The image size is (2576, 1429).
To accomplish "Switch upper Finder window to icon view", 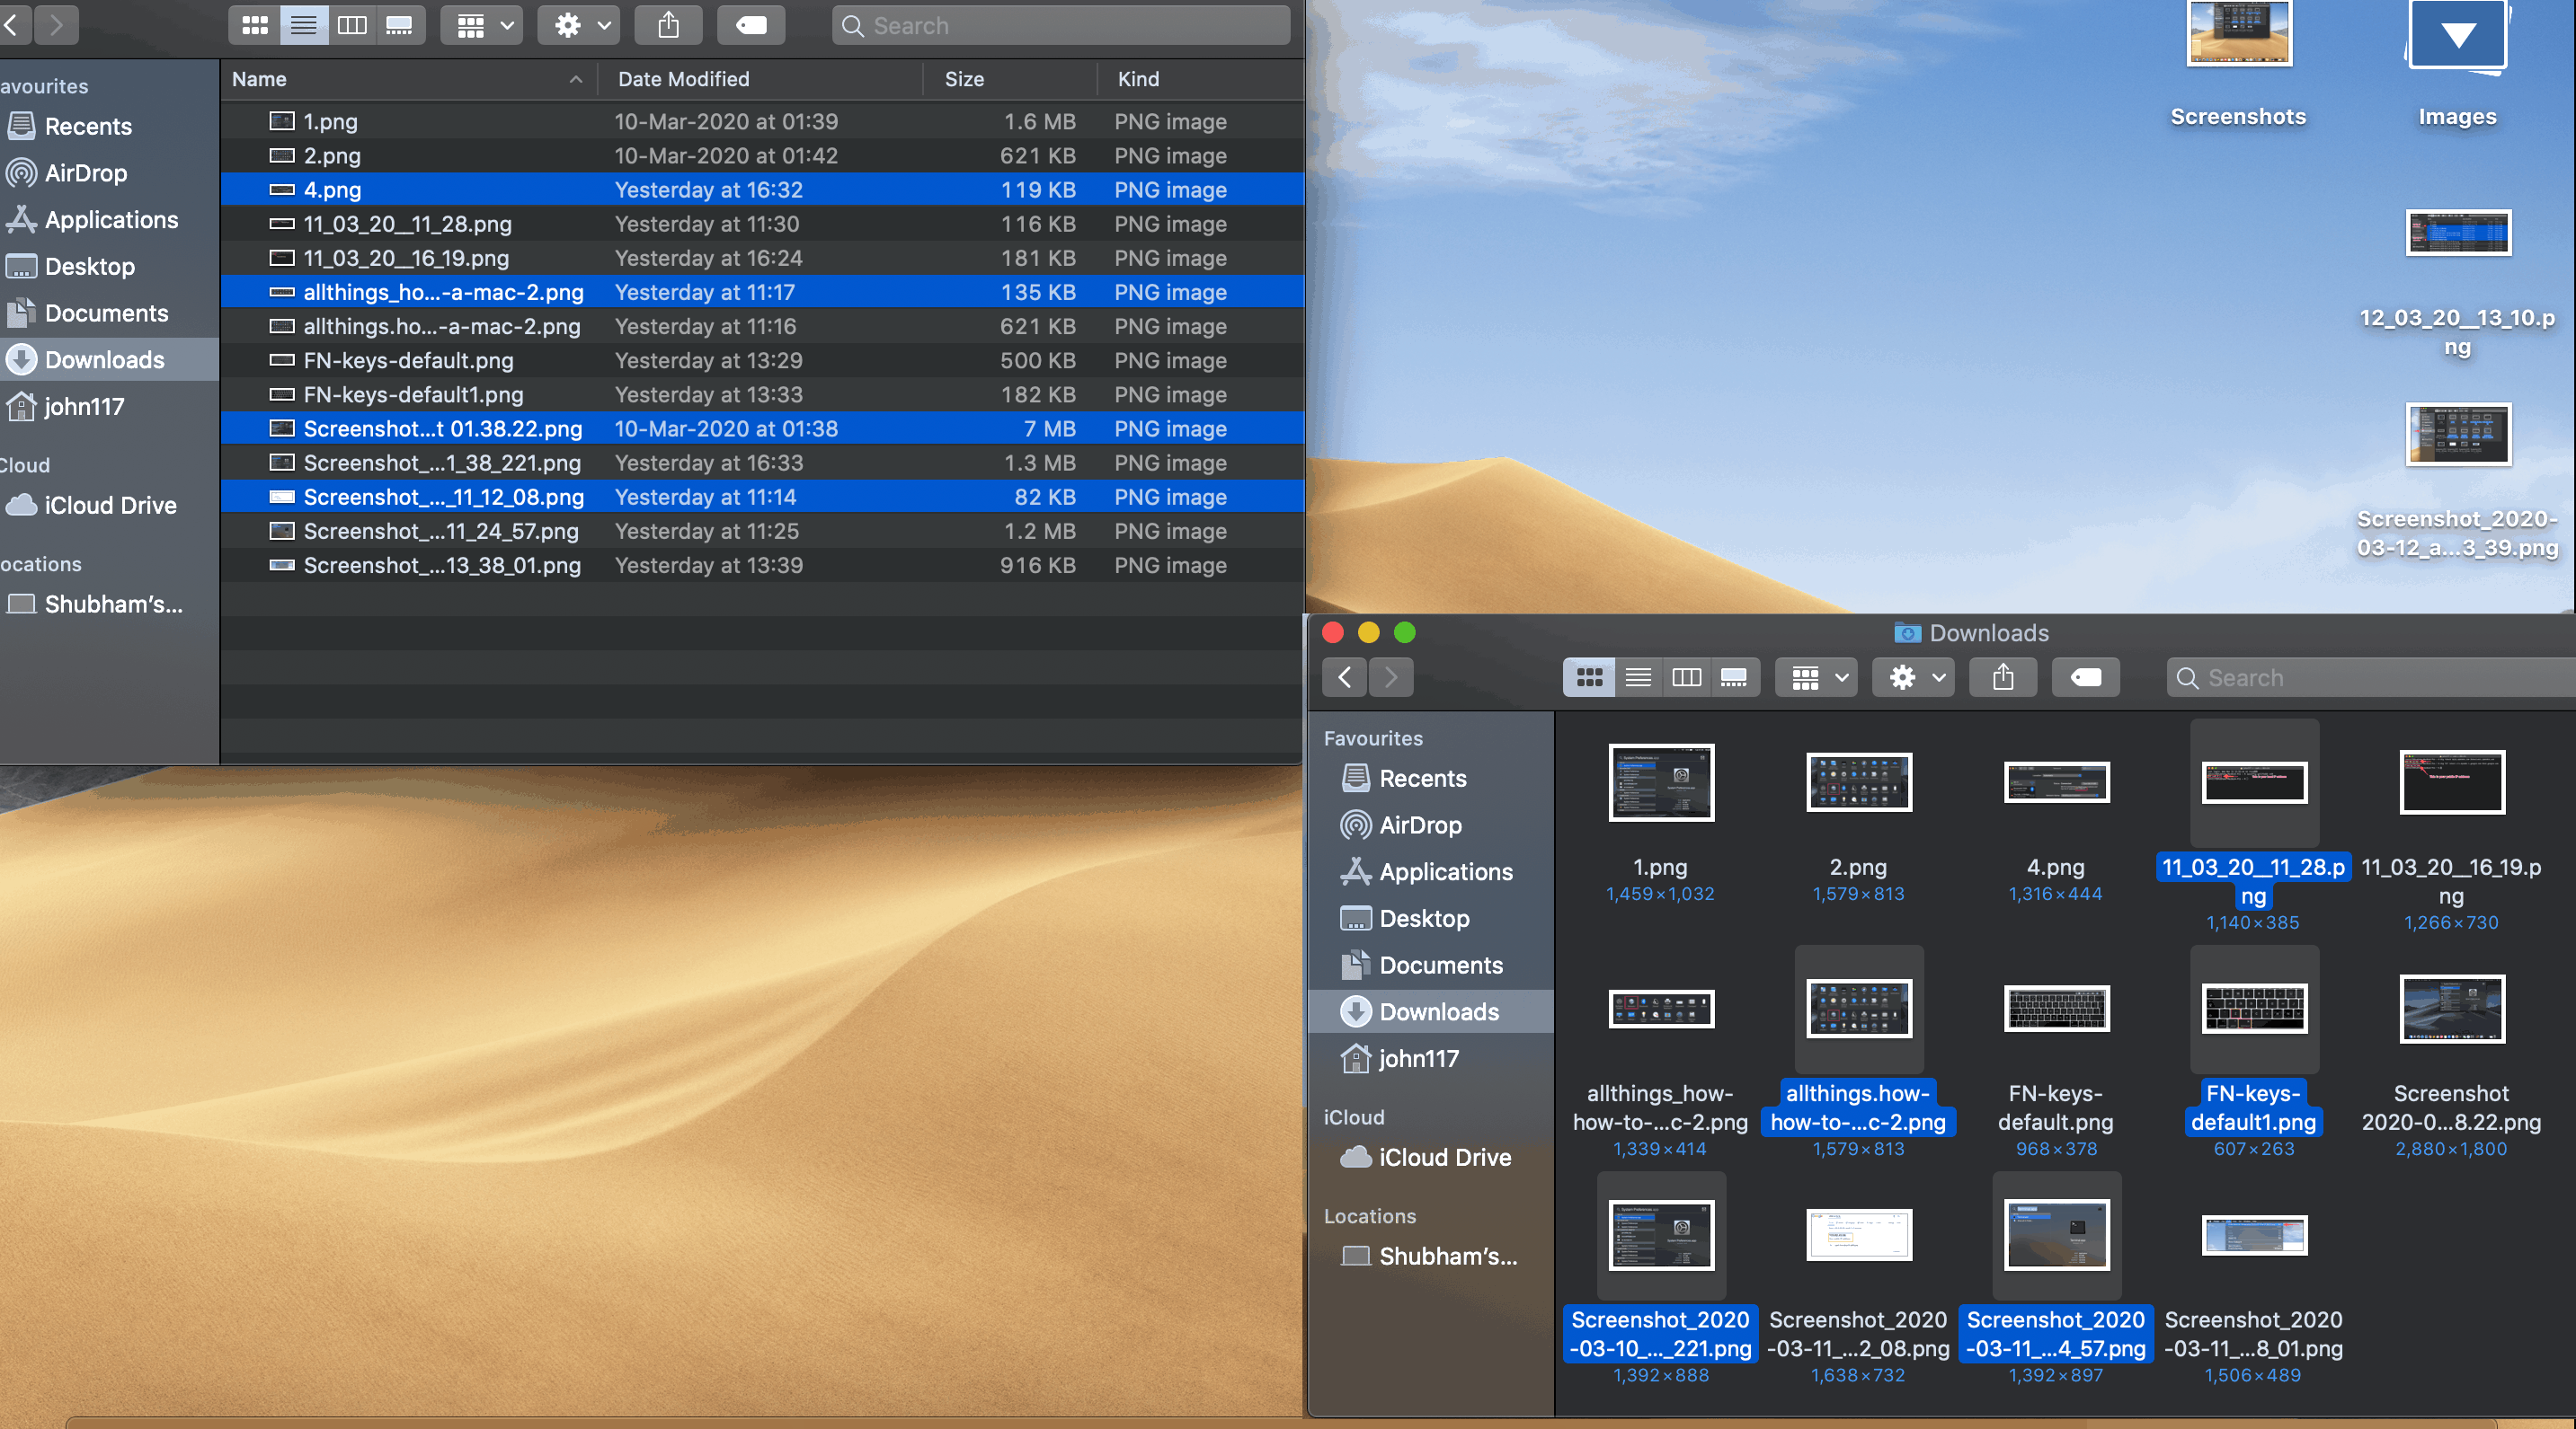I will 255,25.
